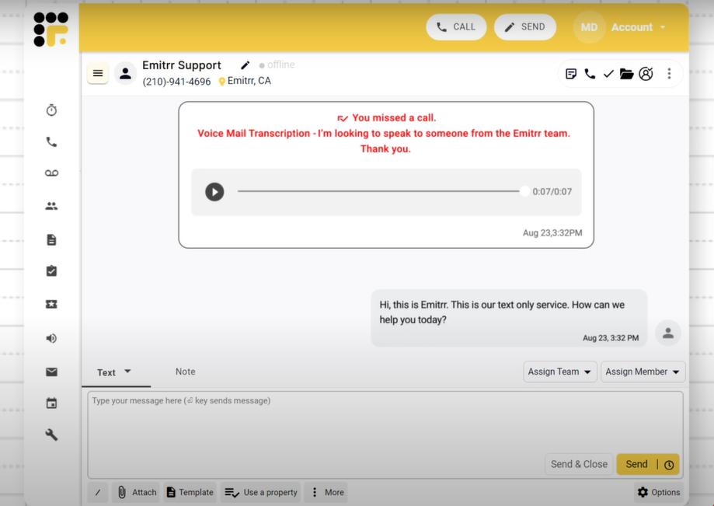Start a call with the CALL button
Viewport: 714px width, 506px height.
(456, 26)
